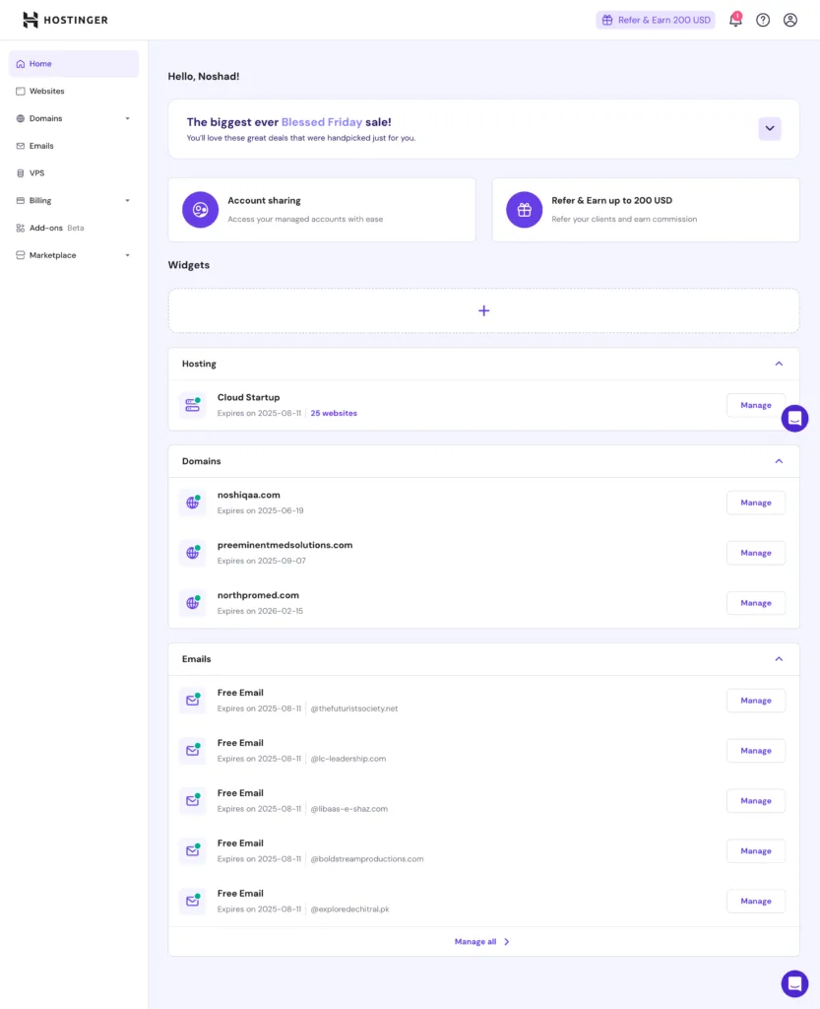Click the noshiqaa.com domain name

click(x=249, y=495)
